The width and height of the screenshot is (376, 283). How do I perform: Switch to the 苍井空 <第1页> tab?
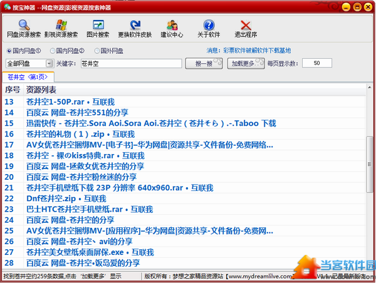pos(28,77)
